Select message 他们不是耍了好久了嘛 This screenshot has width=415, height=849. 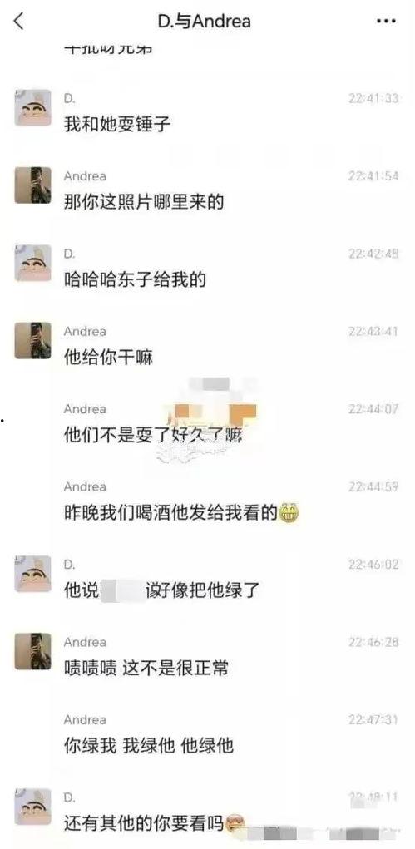pos(153,436)
